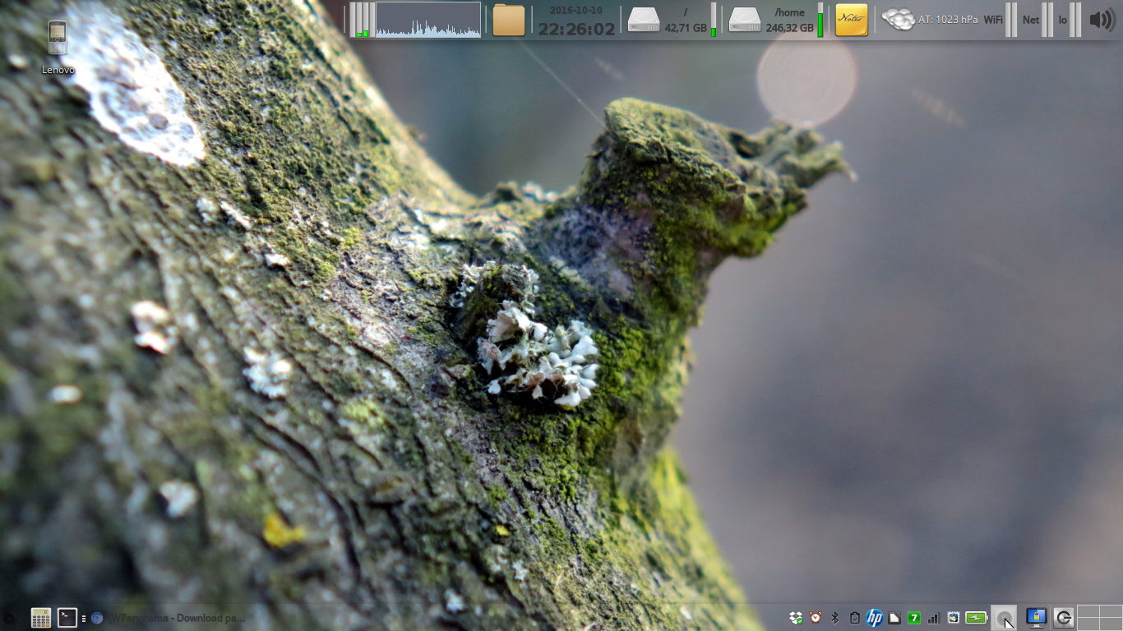1123x631 pixels.
Task: Launch the terminal from the taskbar
Action: 67,618
